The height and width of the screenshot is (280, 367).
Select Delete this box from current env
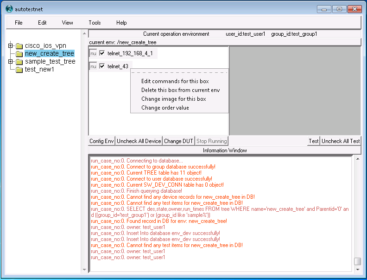click(180, 90)
